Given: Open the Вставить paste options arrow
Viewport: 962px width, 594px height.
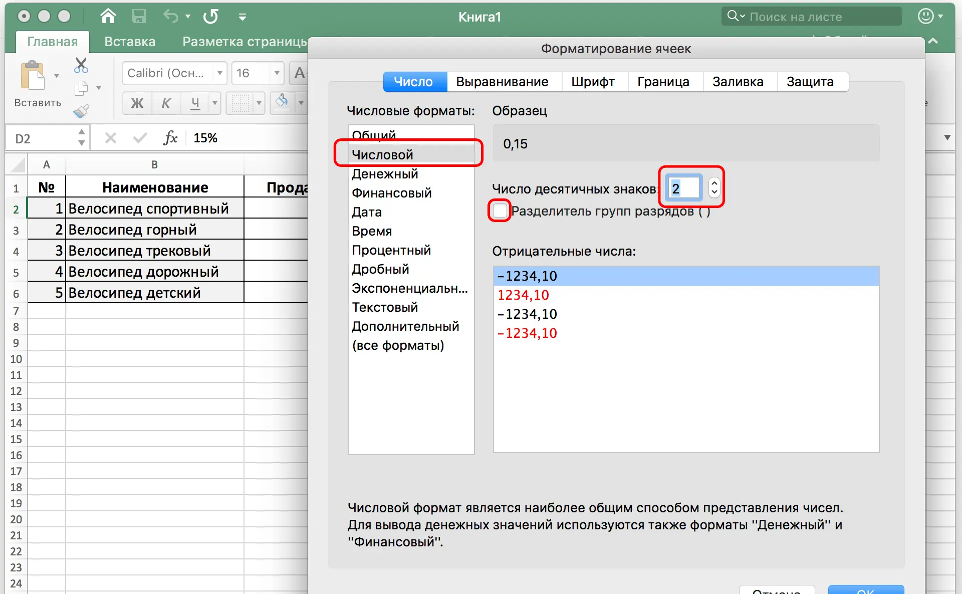Looking at the screenshot, I should pos(57,76).
